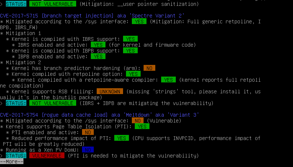This screenshot has height=167, width=293.
Task: Click the YES badge beside IBRS support
Action: [x=130, y=39]
